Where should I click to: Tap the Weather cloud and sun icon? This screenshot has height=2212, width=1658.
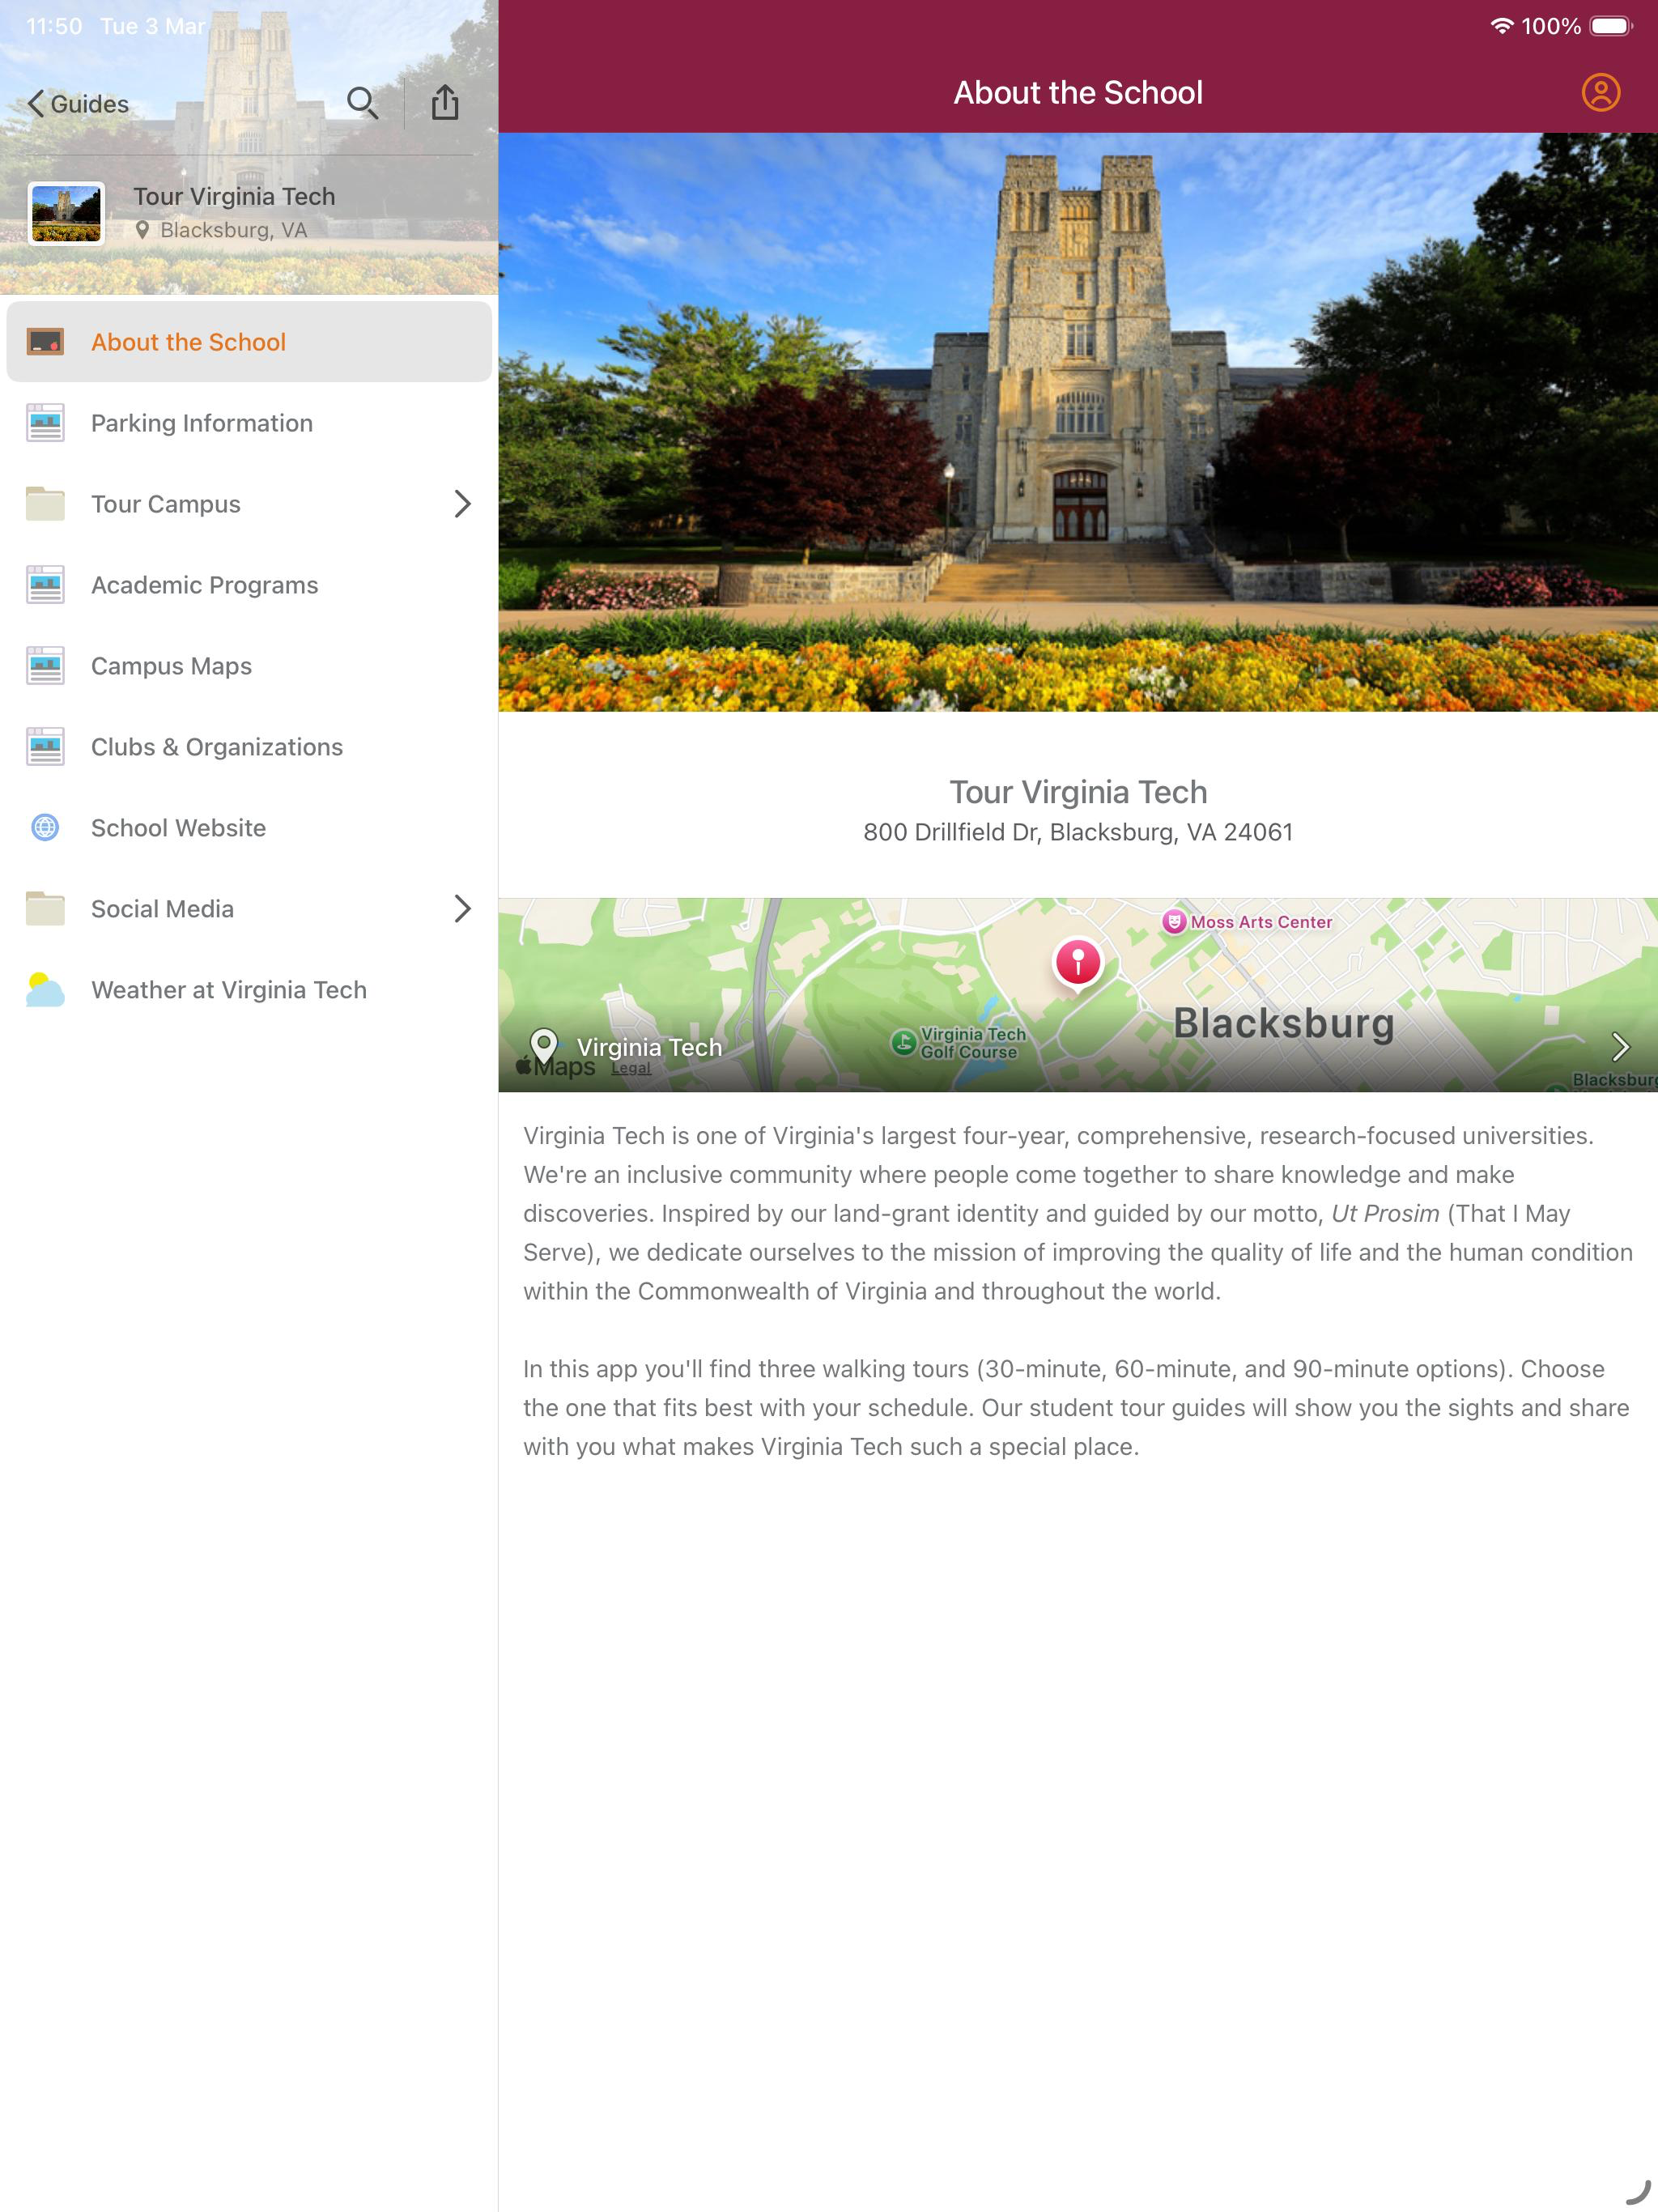[45, 990]
